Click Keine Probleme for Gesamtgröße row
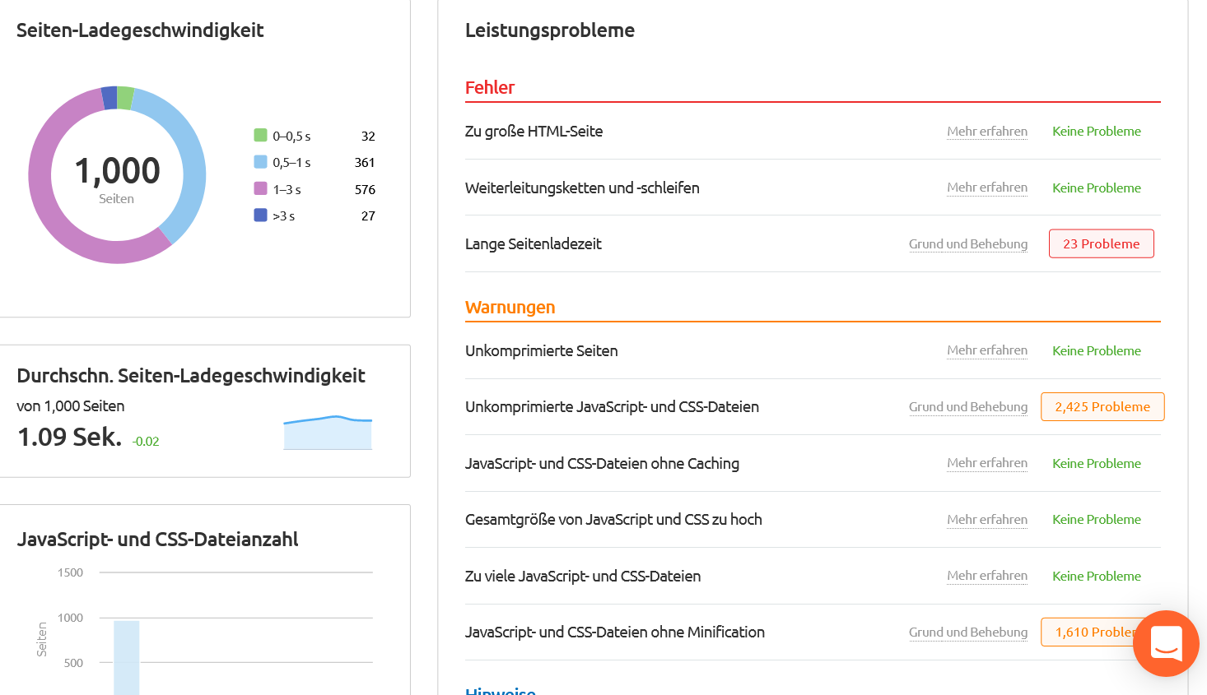This screenshot has height=695, width=1207. tap(1097, 519)
